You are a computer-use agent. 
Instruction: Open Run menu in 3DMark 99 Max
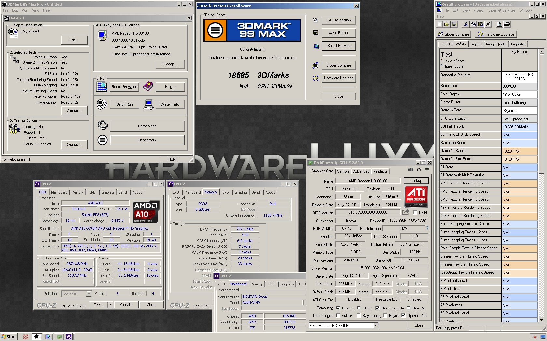(25, 10)
